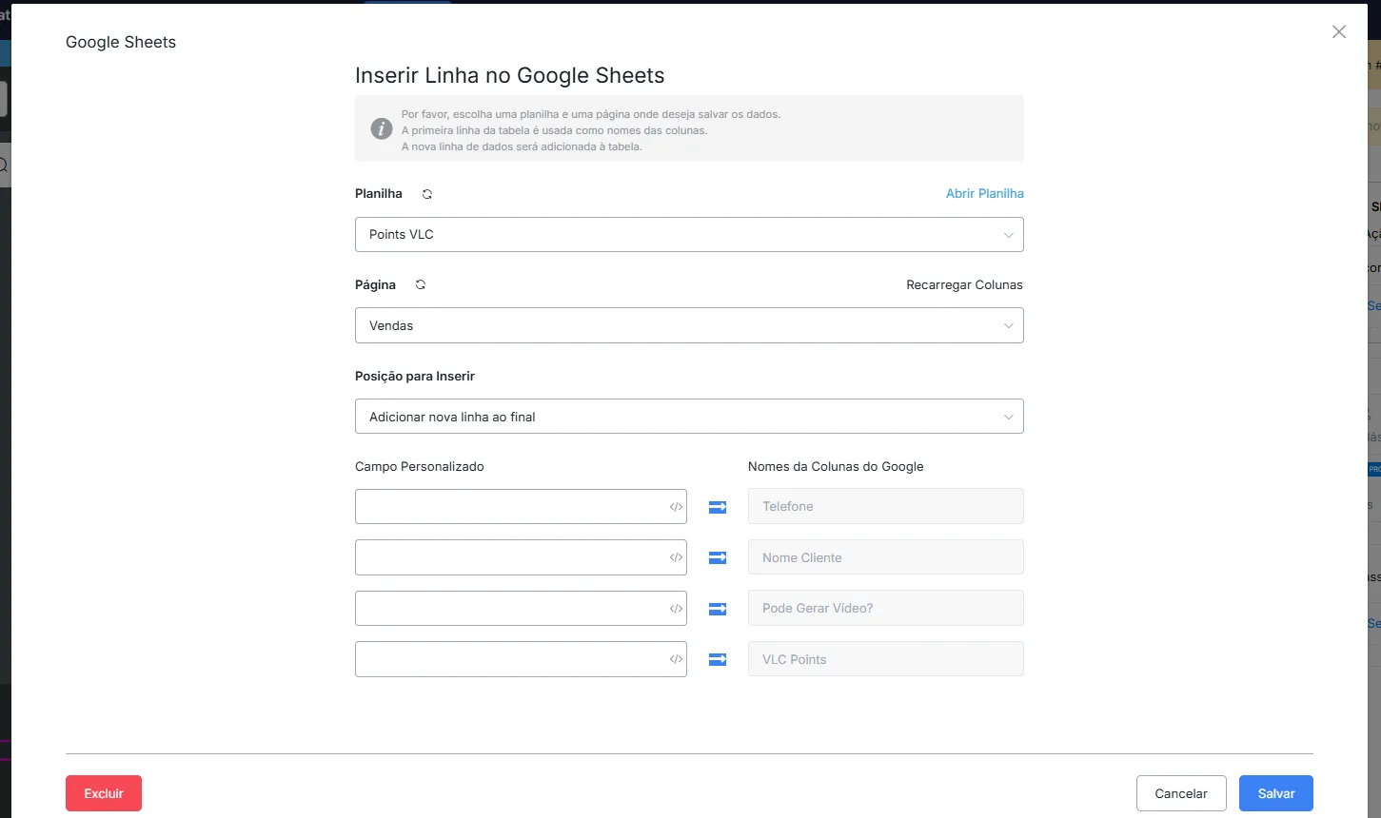Click the mapping arrow for VLC Points
This screenshot has width=1381, height=818.
point(718,659)
